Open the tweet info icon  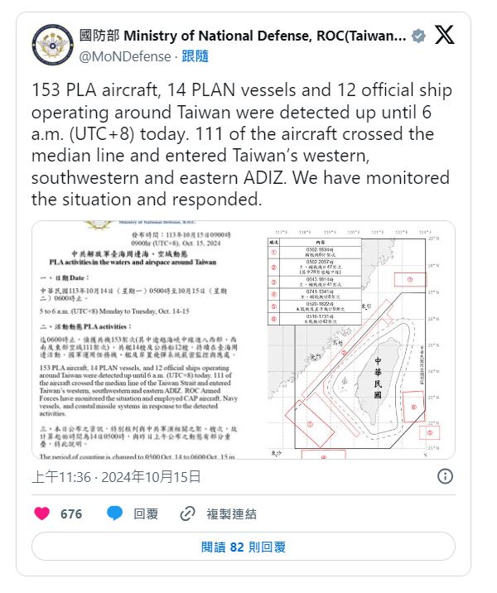pos(445,475)
